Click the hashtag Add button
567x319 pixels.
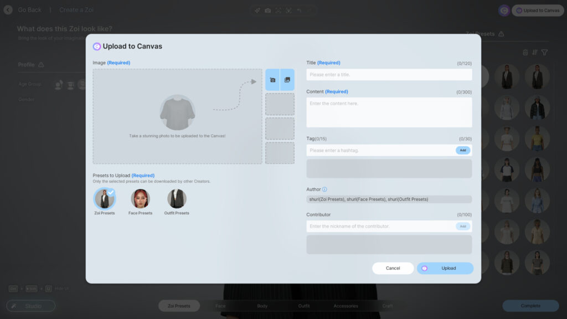point(463,150)
